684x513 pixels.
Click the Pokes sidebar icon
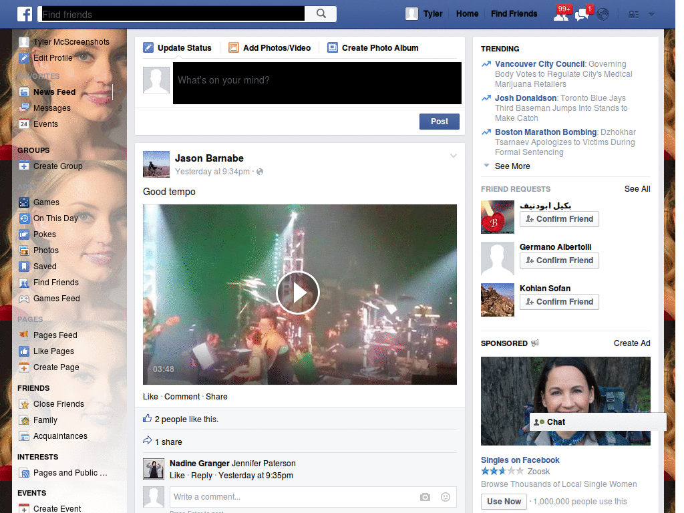pos(24,234)
